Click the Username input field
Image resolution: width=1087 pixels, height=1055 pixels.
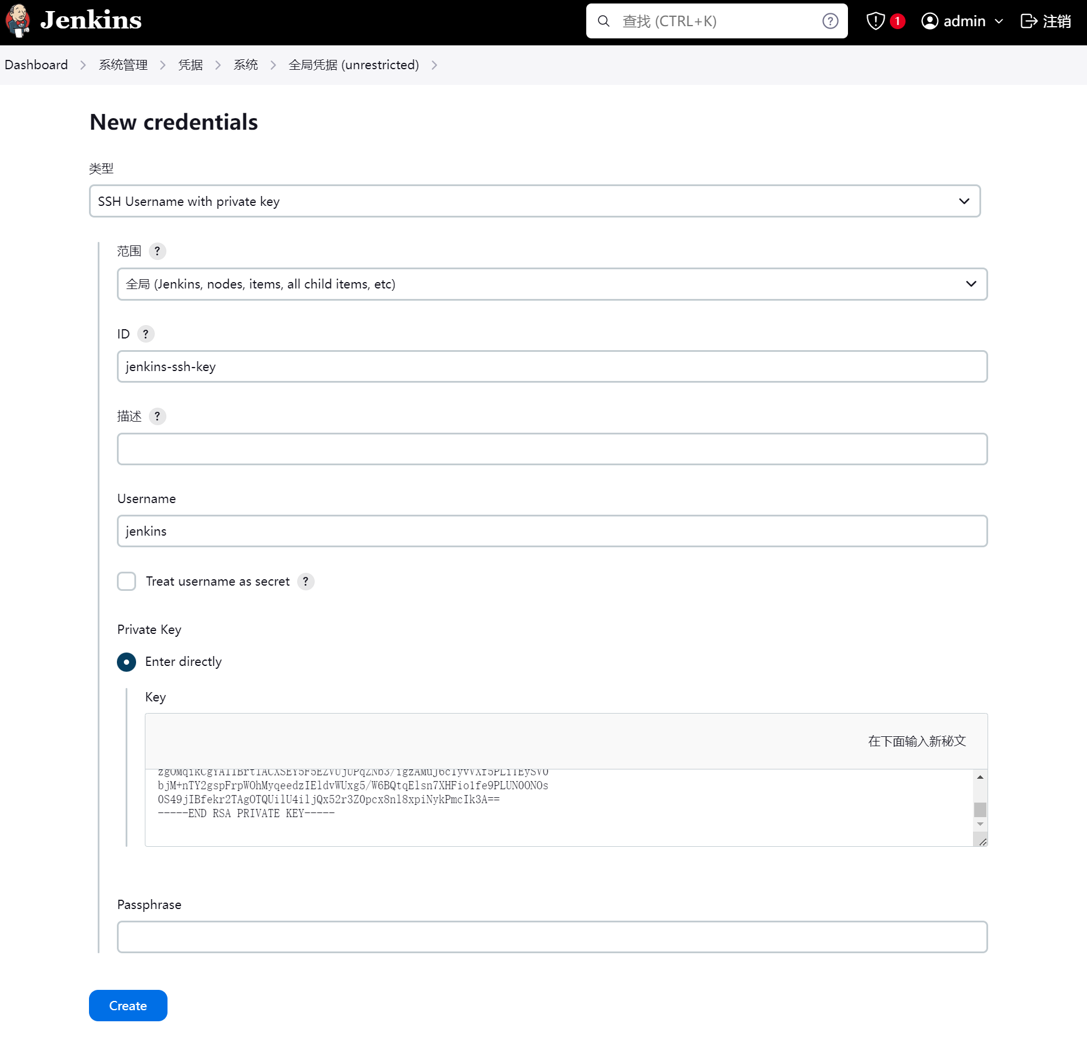552,531
